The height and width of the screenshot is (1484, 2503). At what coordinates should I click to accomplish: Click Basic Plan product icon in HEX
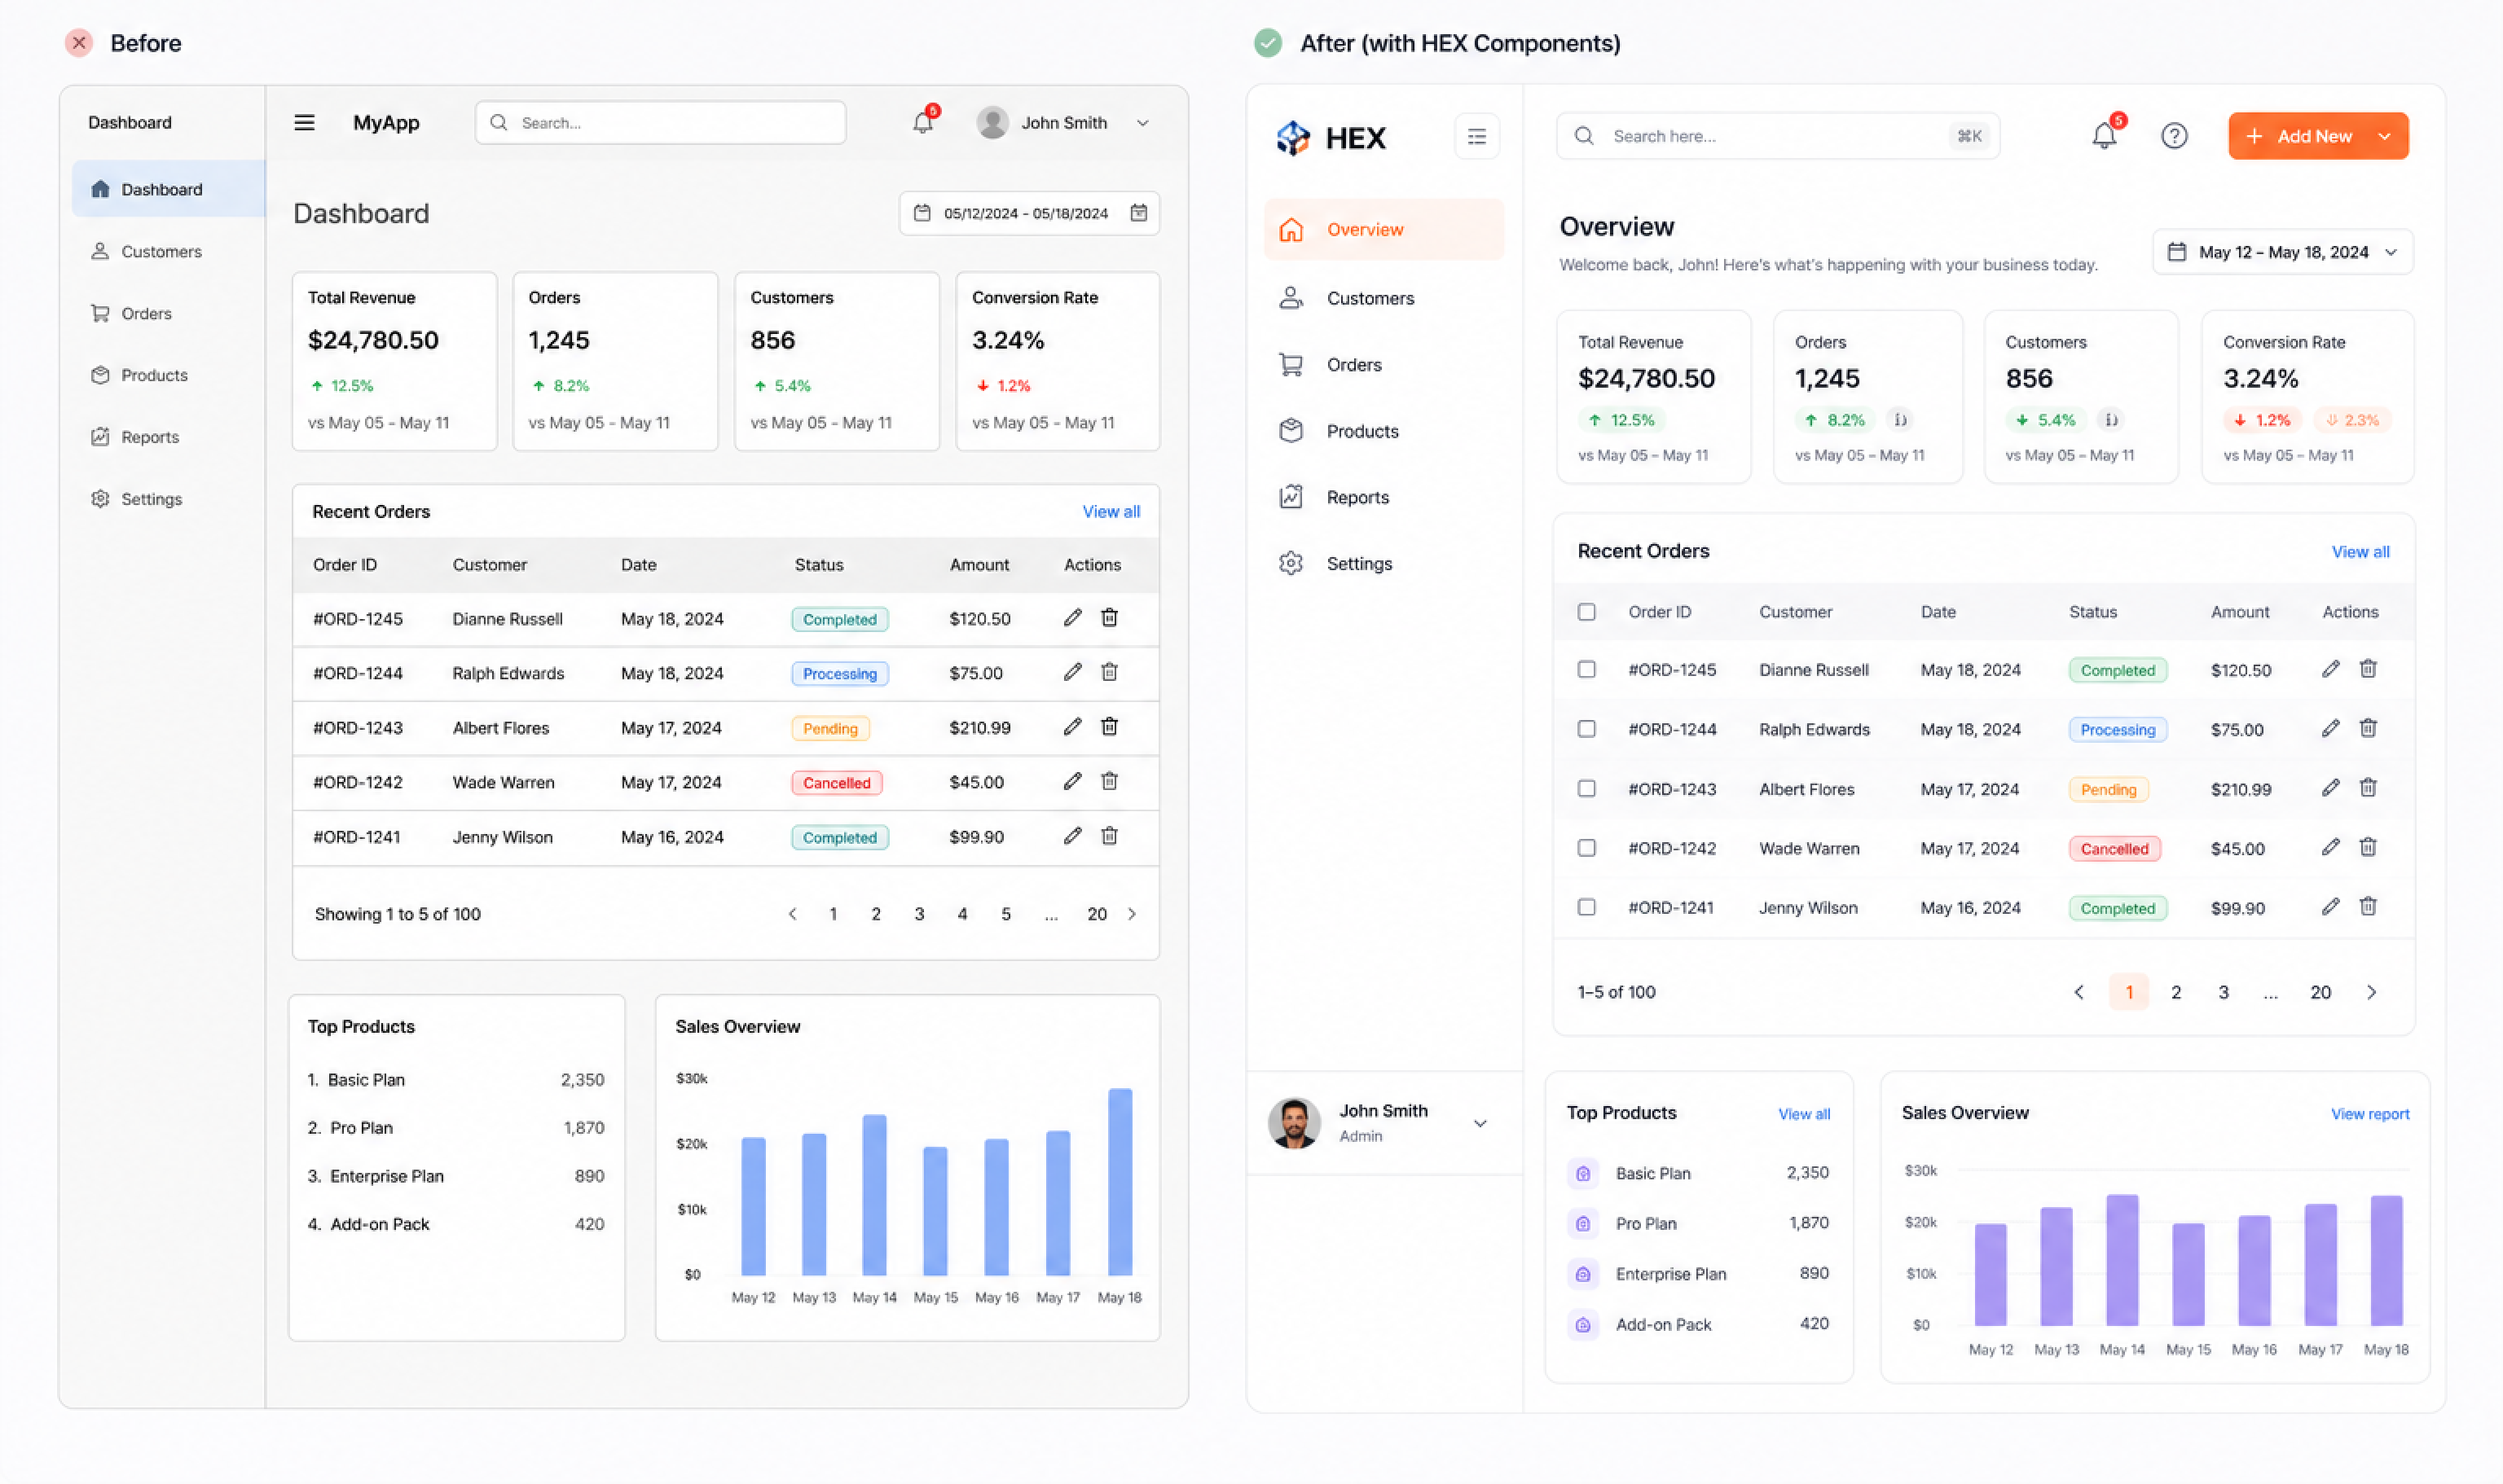tap(1582, 1173)
